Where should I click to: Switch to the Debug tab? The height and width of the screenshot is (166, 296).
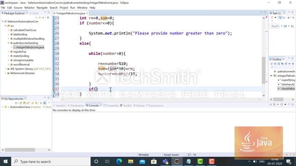pos(139,106)
